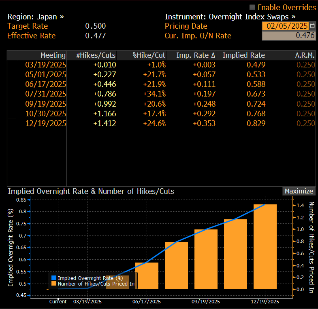Click the orange Number of Hikes/Cuts legend swatch
318x309 pixels.
pos(53,284)
